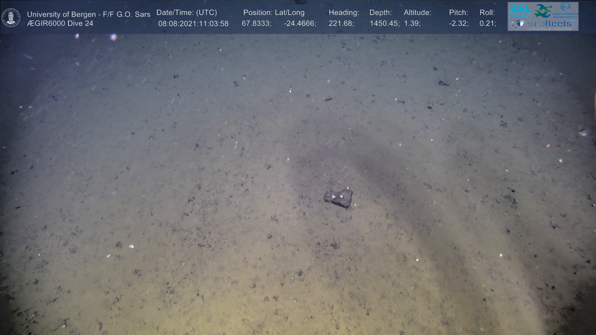Click the heading value 221.68
Viewport: 596px width, 335px height.
tap(341, 24)
